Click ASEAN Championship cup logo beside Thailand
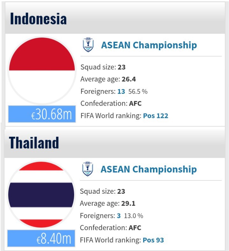Image resolution: width=229 pixels, height=251 pixels. pos(88,169)
